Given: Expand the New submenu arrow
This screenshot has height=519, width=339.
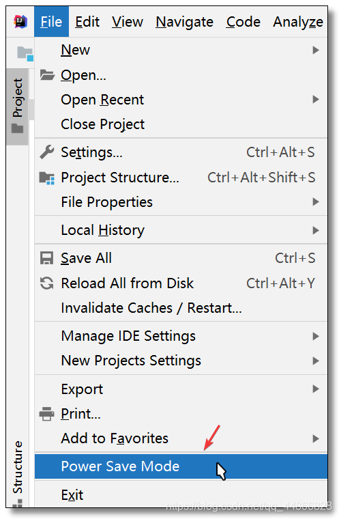Looking at the screenshot, I should tap(316, 50).
